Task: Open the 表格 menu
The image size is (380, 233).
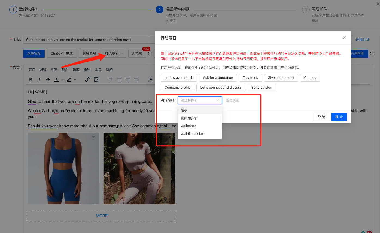Action: (x=87, y=70)
